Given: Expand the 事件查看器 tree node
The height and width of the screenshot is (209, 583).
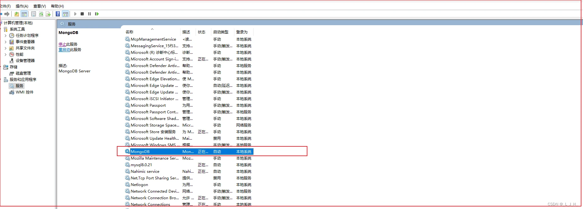Looking at the screenshot, I should (5, 42).
